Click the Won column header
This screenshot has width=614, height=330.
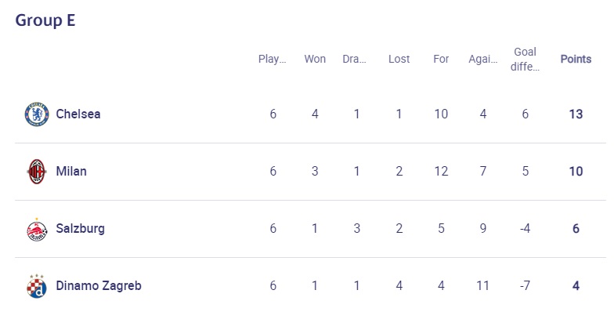pyautogui.click(x=315, y=60)
